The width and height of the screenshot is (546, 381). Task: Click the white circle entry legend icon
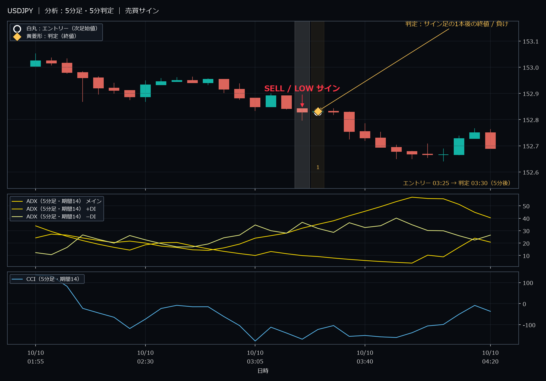[17, 29]
